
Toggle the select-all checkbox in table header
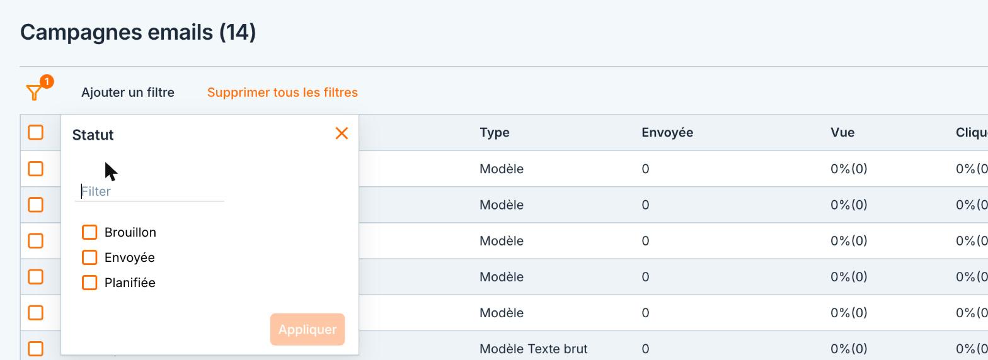[36, 132]
